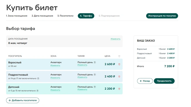Delete the Детский ticket row
The height and width of the screenshot is (107, 191).
(x=119, y=89)
